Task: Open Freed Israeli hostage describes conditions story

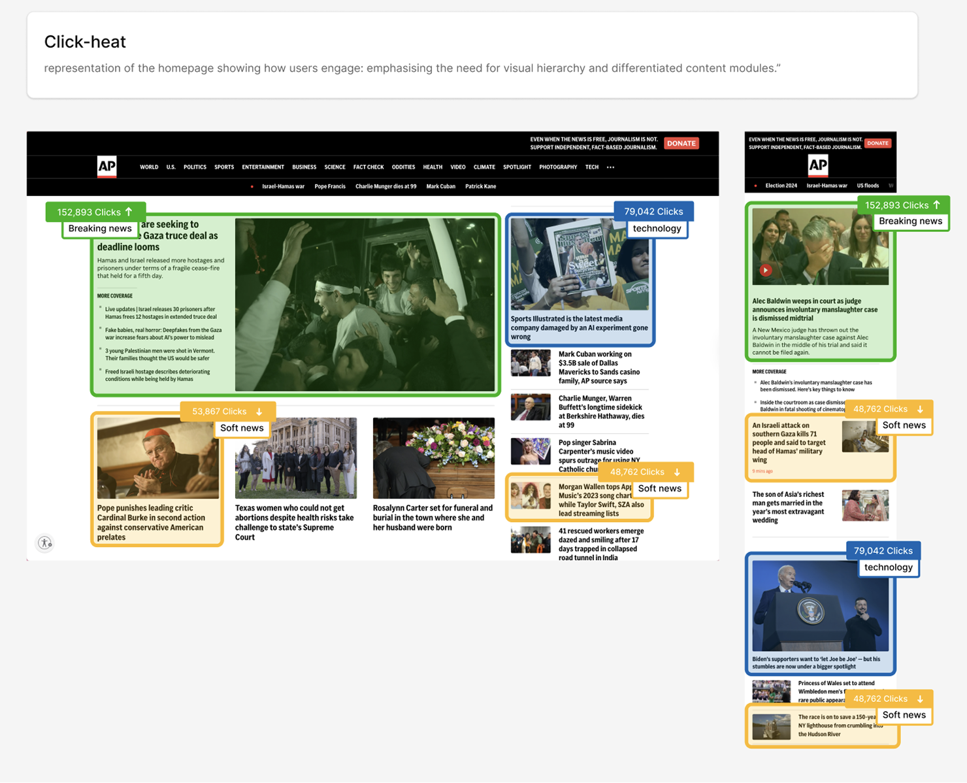Action: pos(157,375)
